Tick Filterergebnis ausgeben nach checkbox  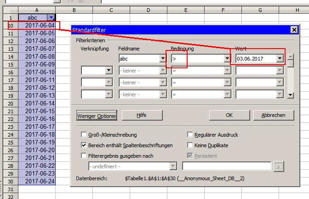click(x=84, y=156)
